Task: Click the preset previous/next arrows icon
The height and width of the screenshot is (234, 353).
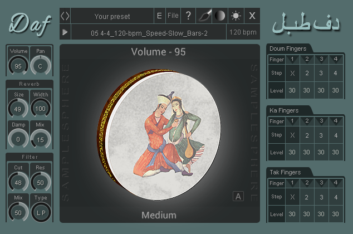Action: pos(65,16)
